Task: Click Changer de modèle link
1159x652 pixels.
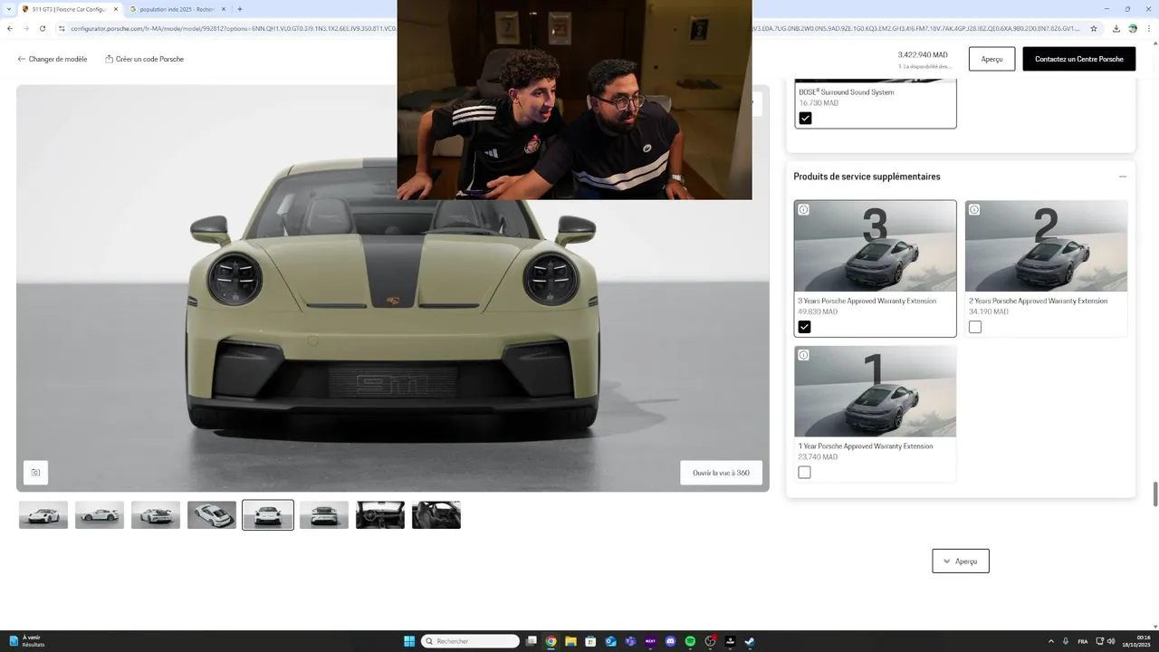Action: tap(53, 59)
